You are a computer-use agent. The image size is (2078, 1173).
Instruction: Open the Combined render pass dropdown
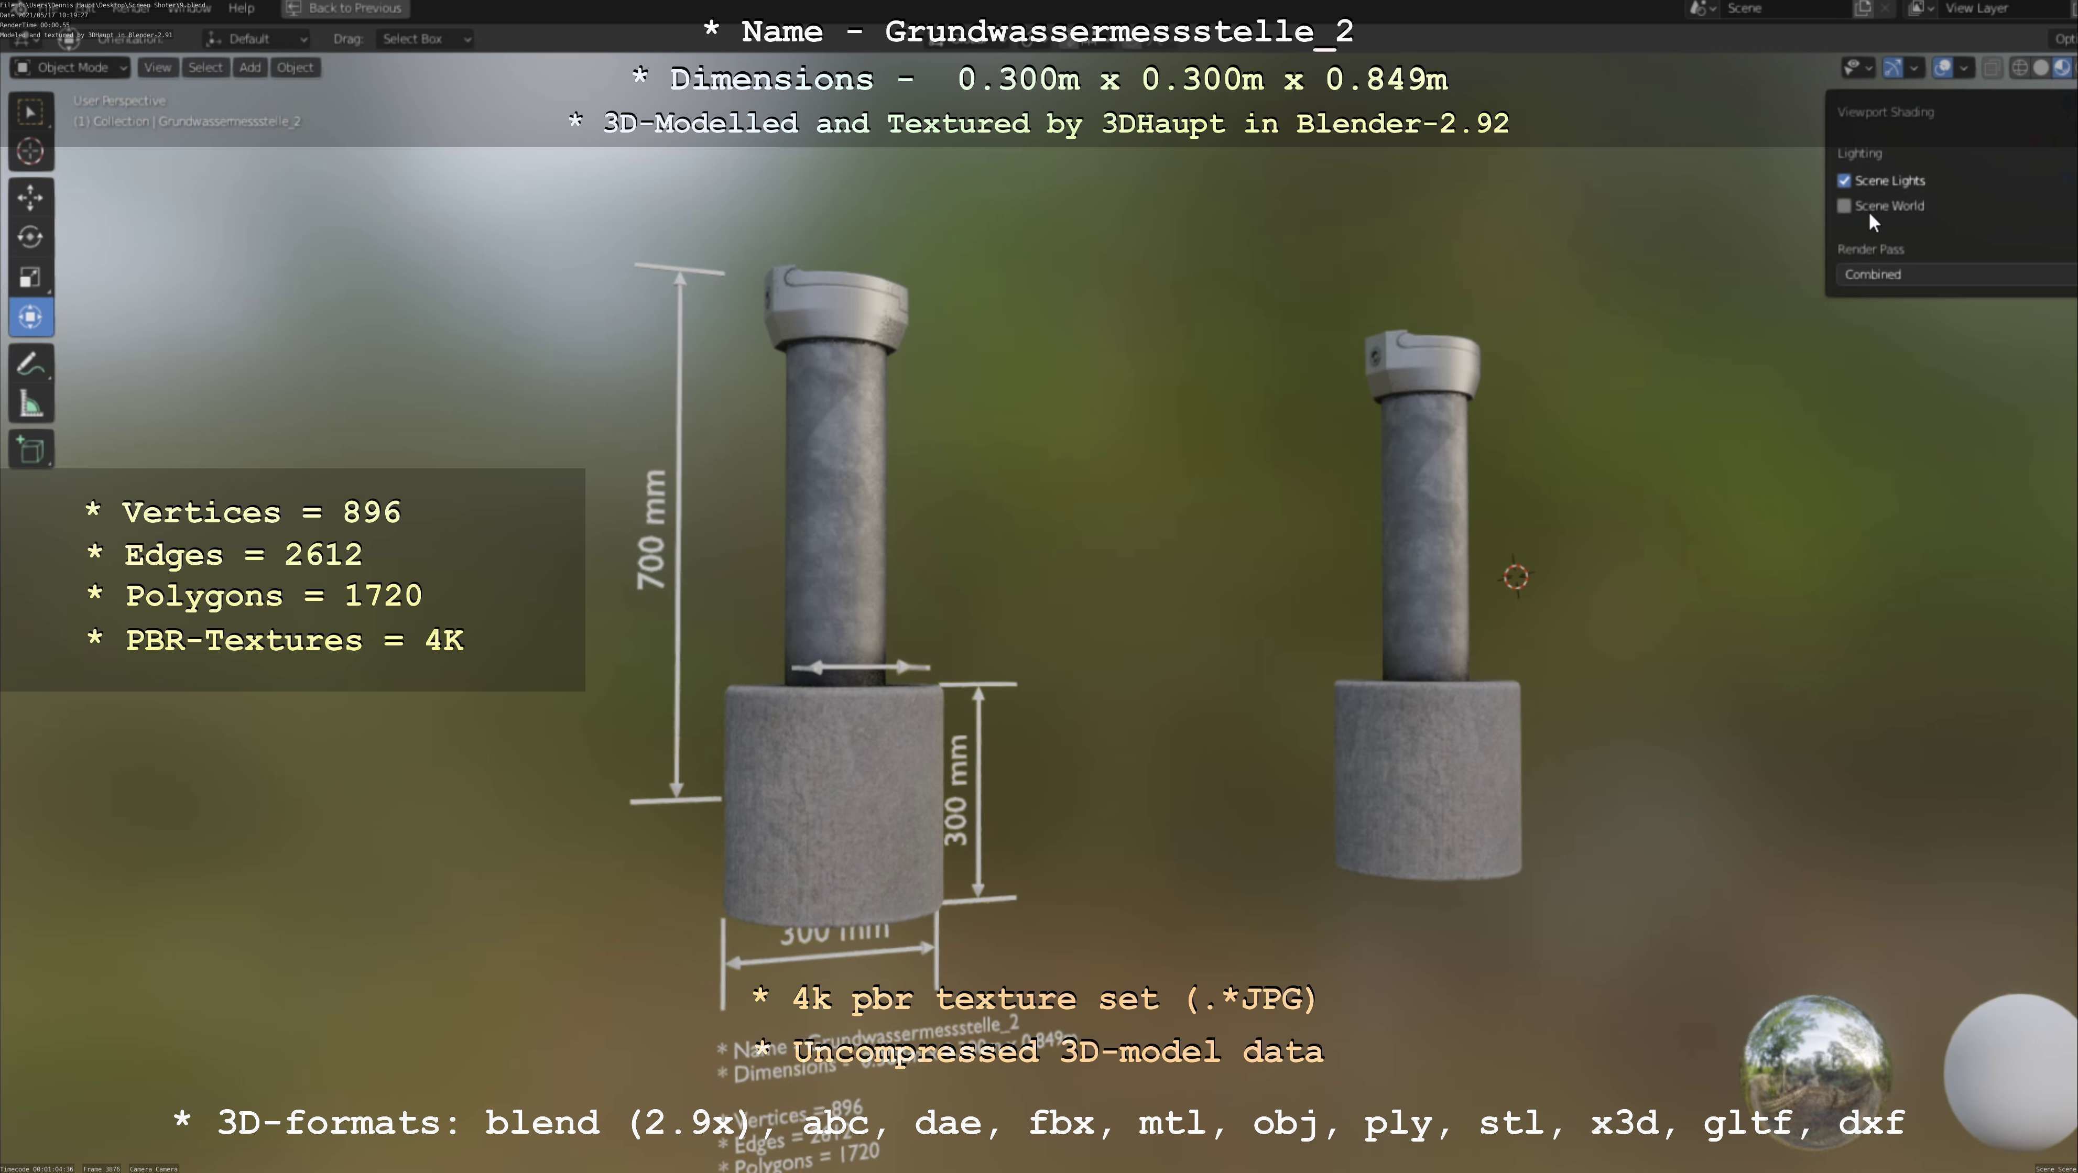[x=1956, y=274]
